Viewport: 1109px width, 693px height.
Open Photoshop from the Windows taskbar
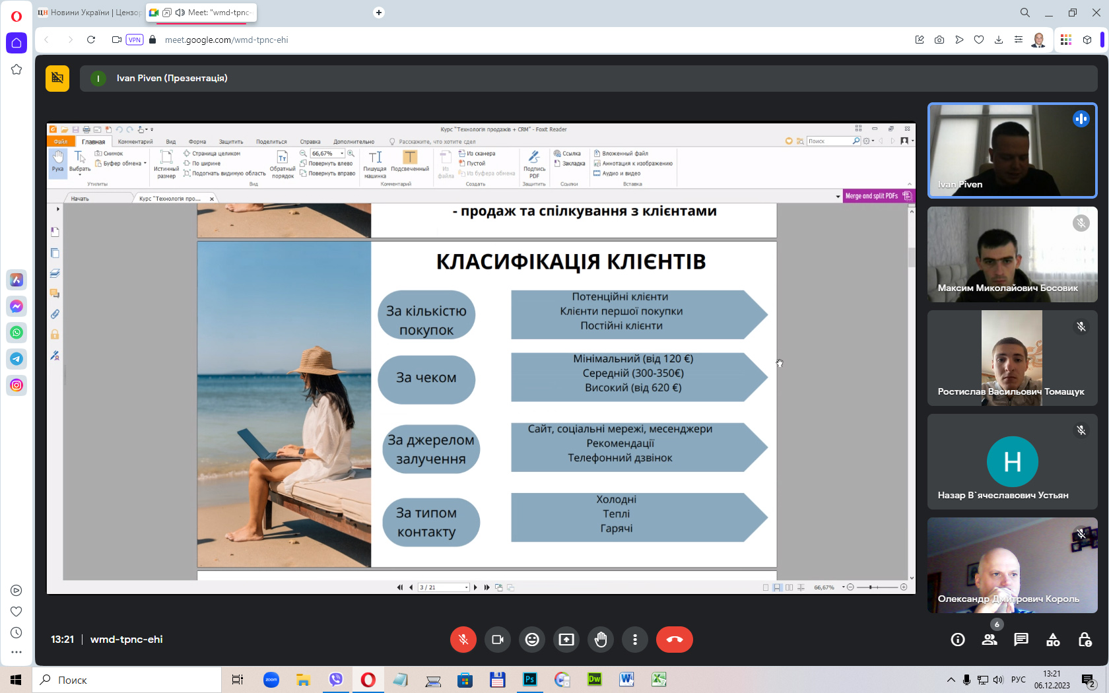[530, 680]
